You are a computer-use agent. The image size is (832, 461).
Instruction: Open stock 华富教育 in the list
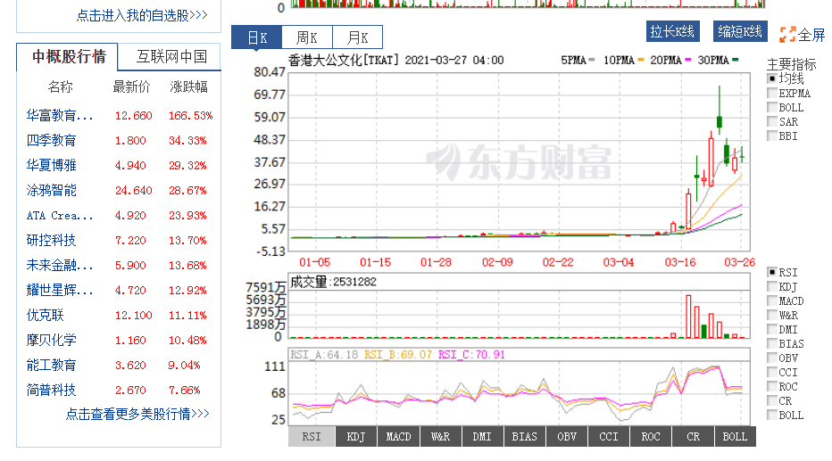coord(60,116)
